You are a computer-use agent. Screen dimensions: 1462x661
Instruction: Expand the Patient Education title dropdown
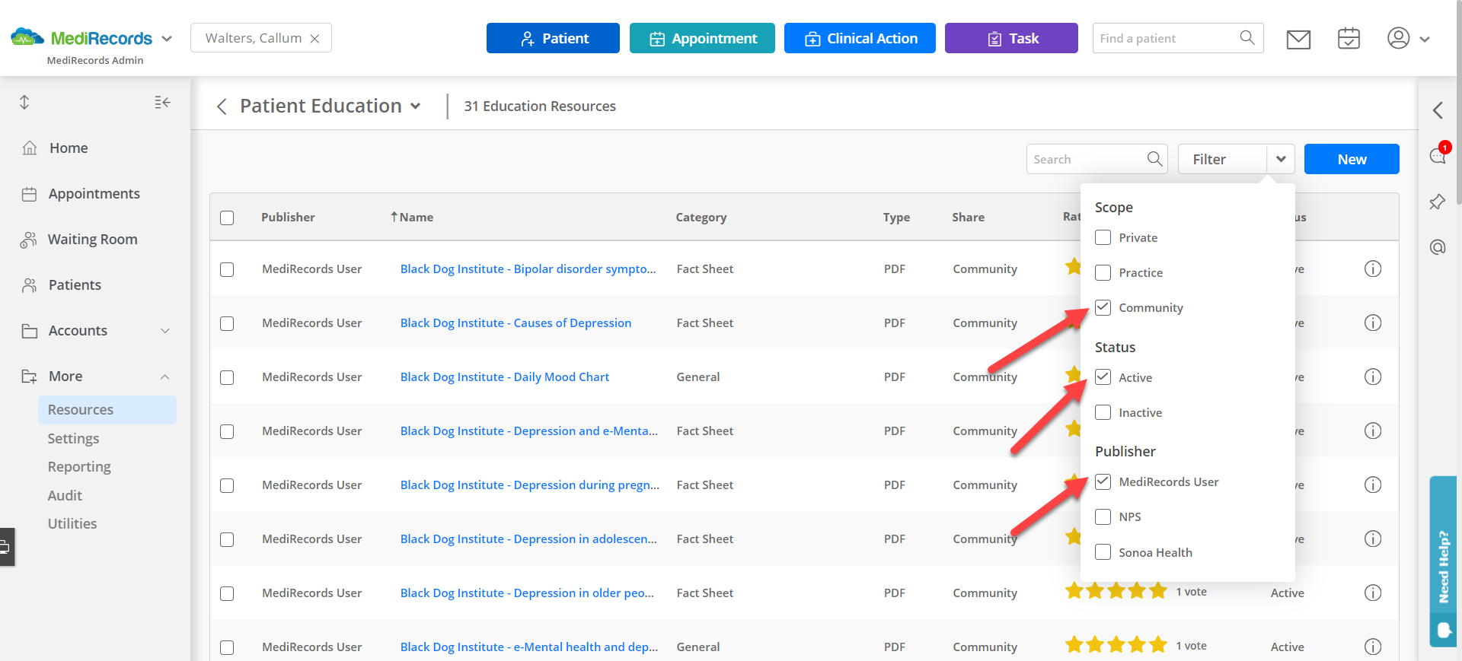pyautogui.click(x=415, y=106)
